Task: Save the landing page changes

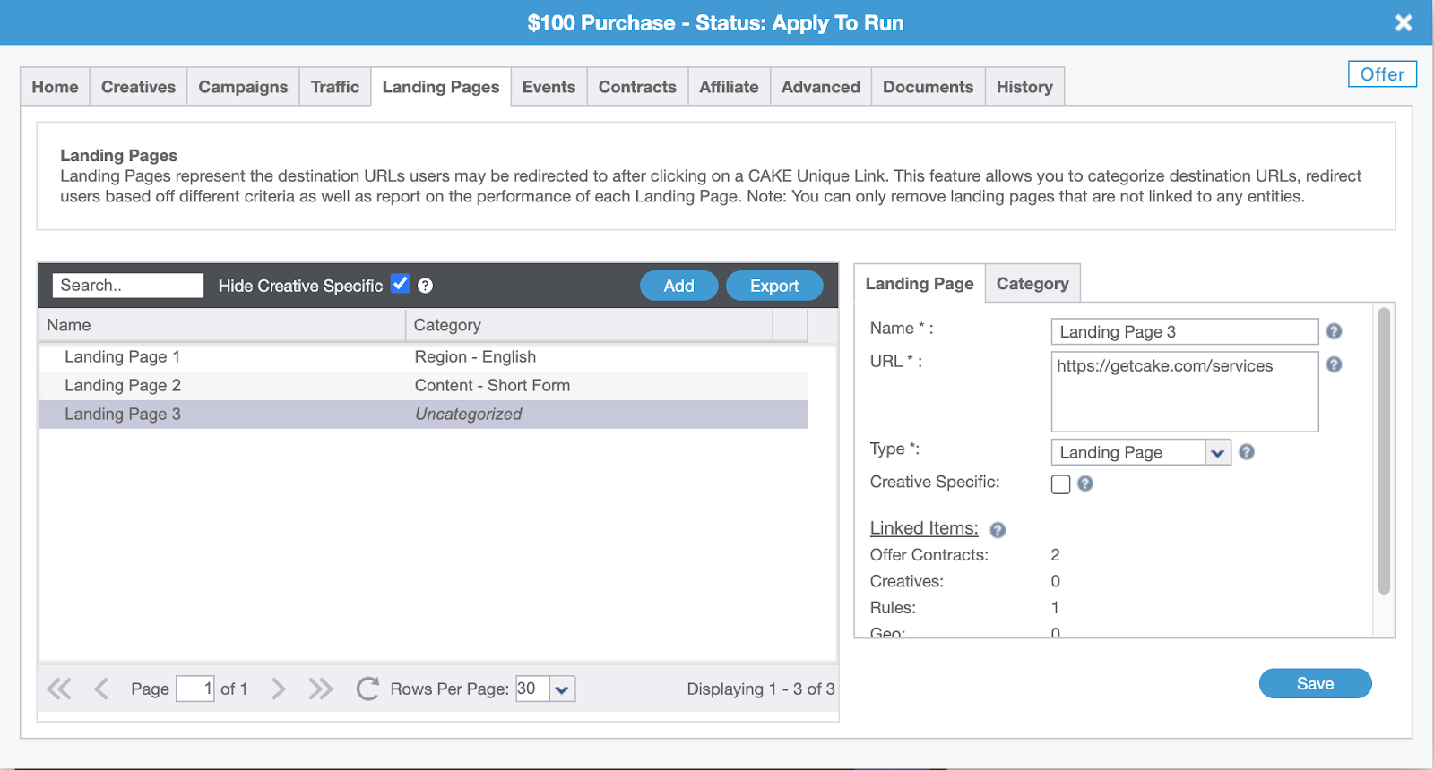Action: pos(1315,683)
